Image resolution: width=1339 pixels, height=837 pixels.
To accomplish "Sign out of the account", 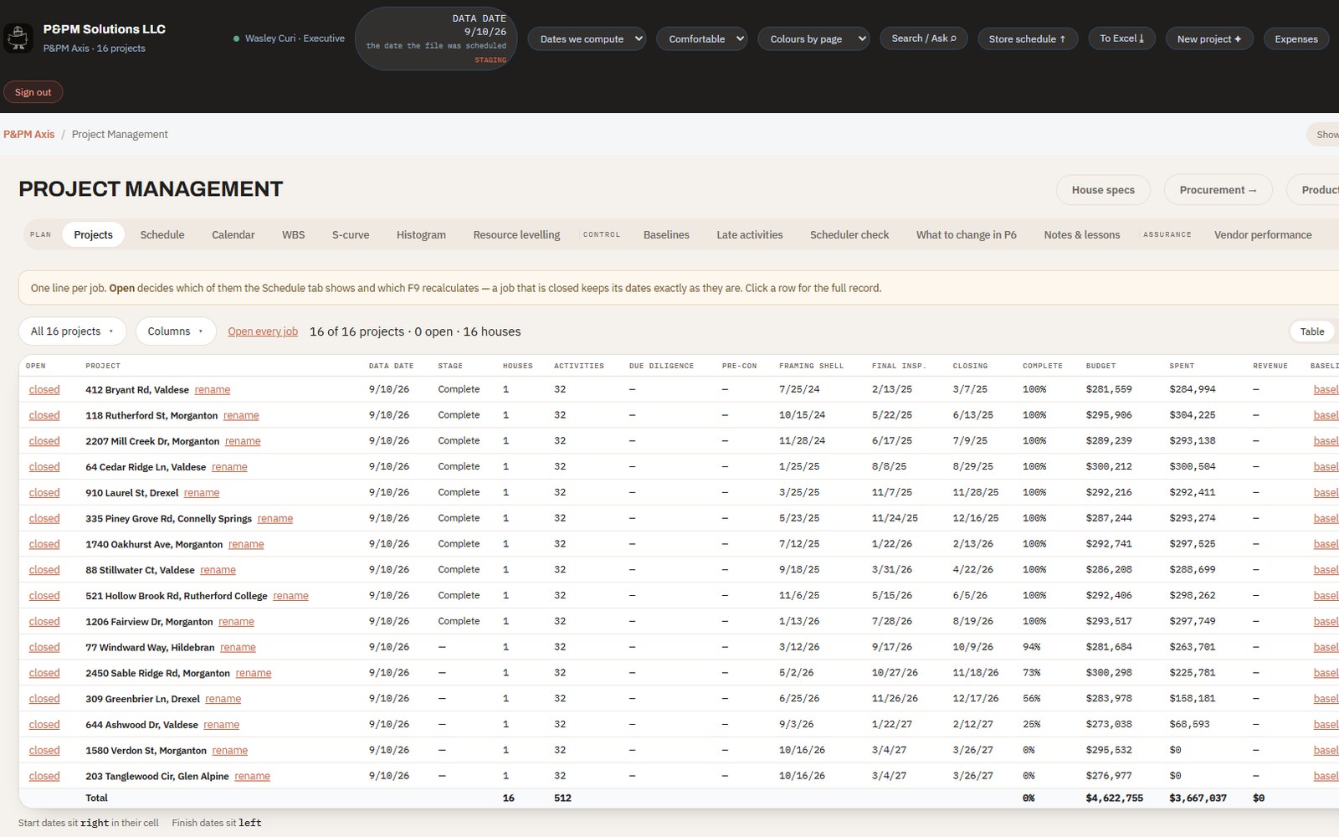I will click(x=33, y=92).
